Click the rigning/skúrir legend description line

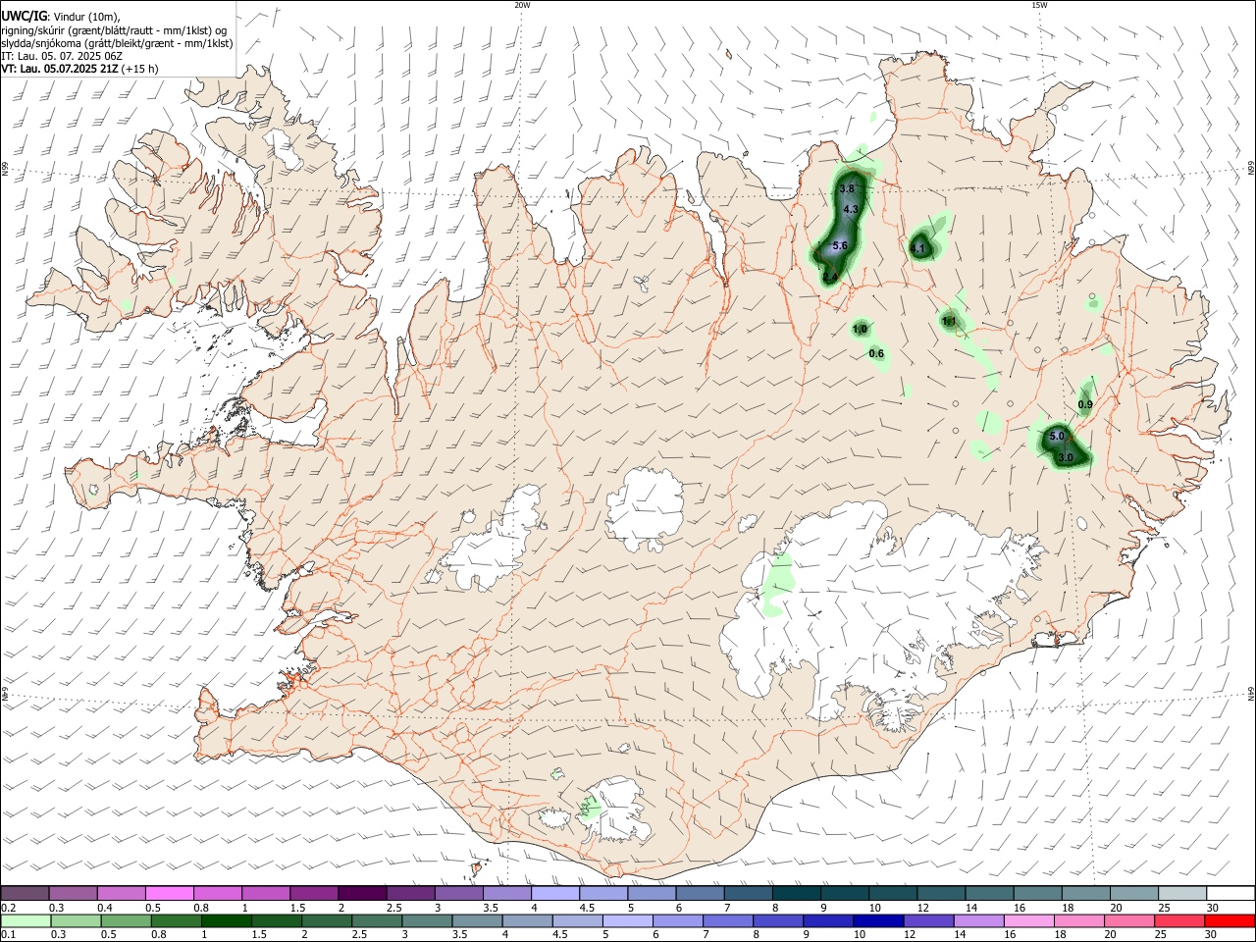(x=114, y=30)
